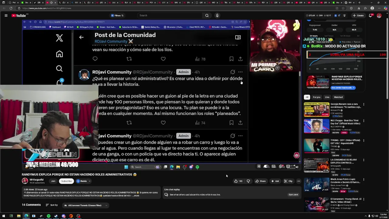Repost the post with 74 views
Viewport: 389px width, 219px height.
coord(129,123)
